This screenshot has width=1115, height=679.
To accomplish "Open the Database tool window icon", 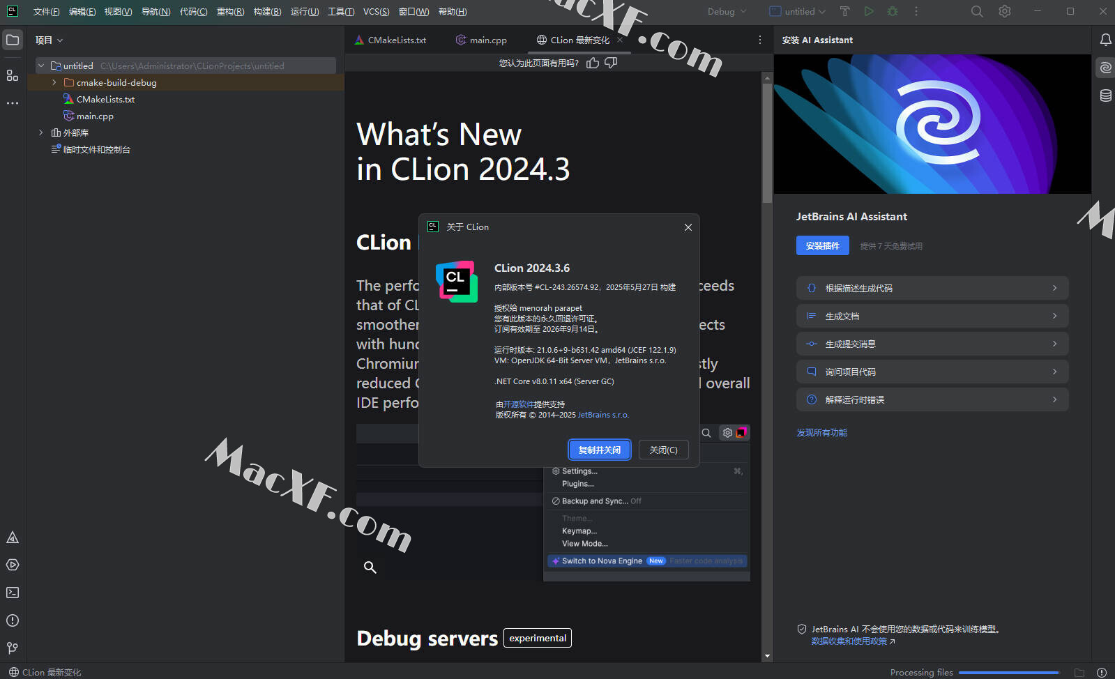I will tap(1105, 96).
